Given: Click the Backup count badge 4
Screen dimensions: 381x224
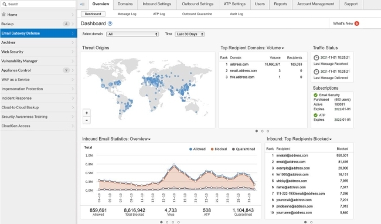Looking at the screenshot, I should 66,24.
